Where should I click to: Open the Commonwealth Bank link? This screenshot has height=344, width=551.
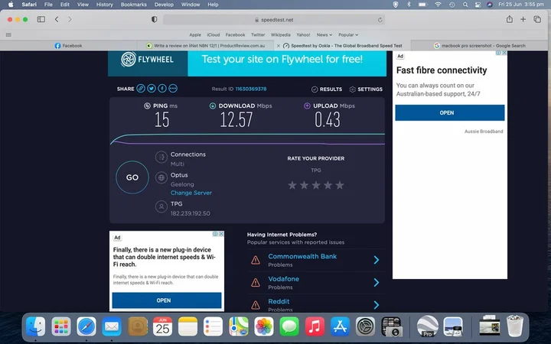tap(302, 256)
